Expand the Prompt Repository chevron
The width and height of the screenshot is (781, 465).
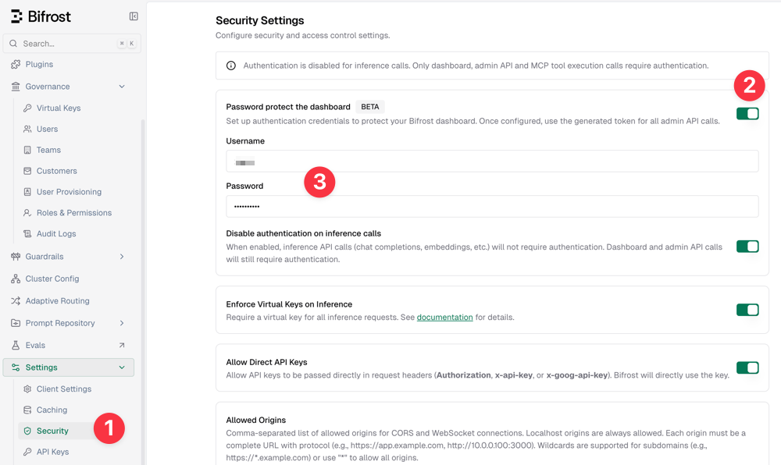coord(122,323)
